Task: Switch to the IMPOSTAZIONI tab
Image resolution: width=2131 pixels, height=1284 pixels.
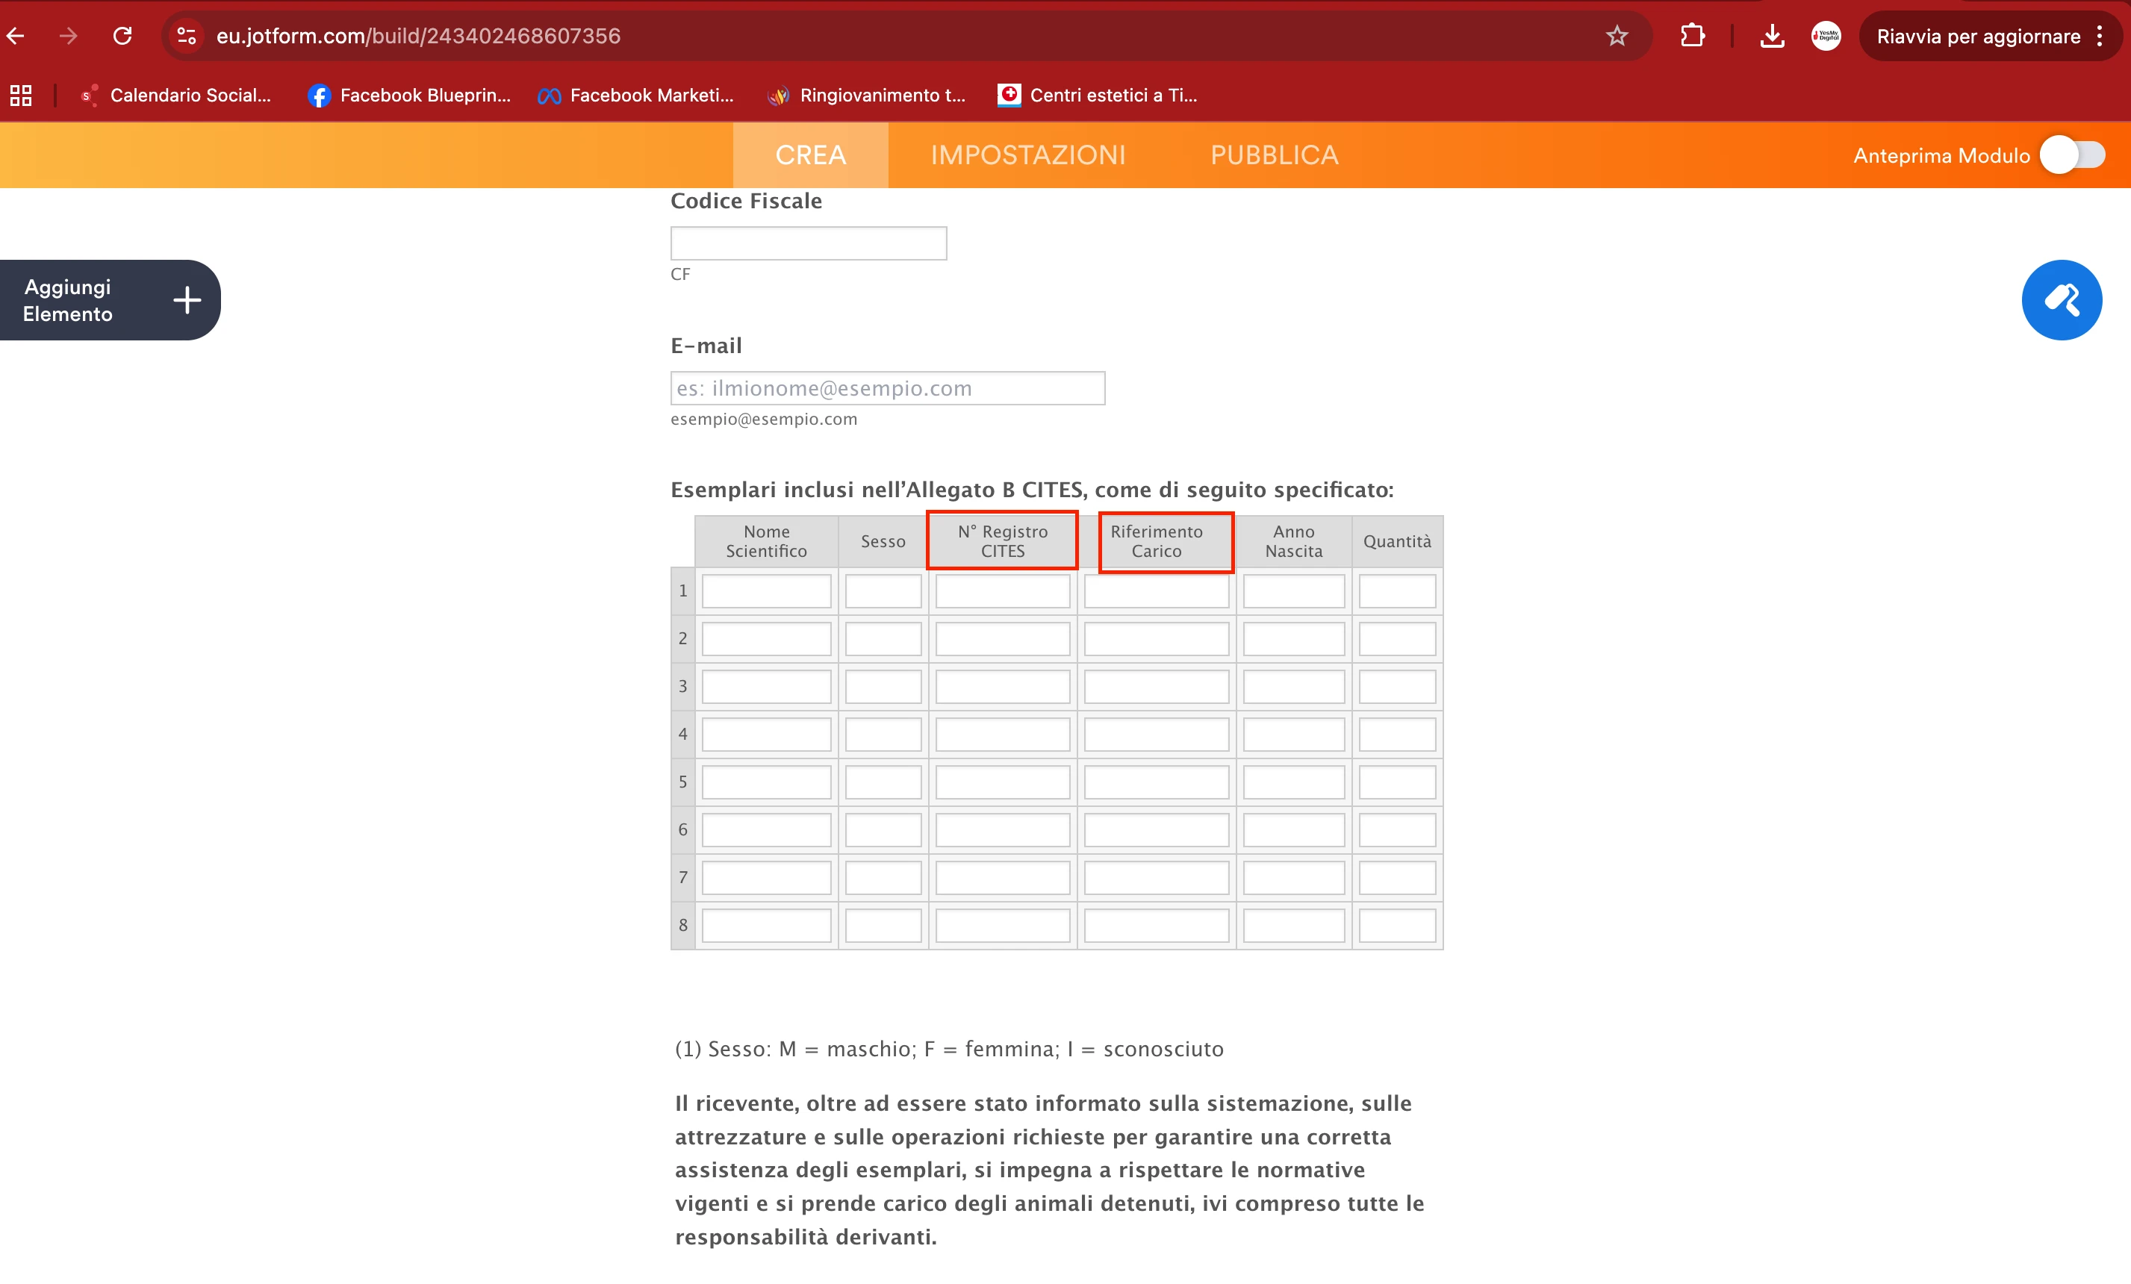Action: click(1028, 155)
